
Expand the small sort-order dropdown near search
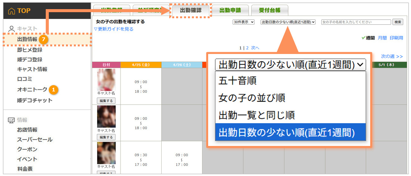(288, 22)
